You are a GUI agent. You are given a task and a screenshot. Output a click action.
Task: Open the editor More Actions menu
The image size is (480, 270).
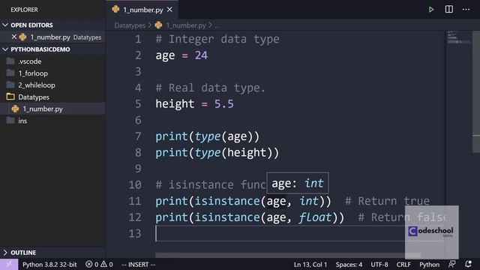pyautogui.click(x=466, y=10)
